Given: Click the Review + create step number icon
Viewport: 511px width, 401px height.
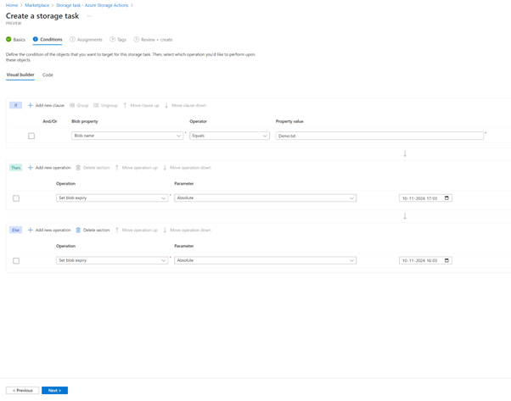Looking at the screenshot, I should 136,39.
